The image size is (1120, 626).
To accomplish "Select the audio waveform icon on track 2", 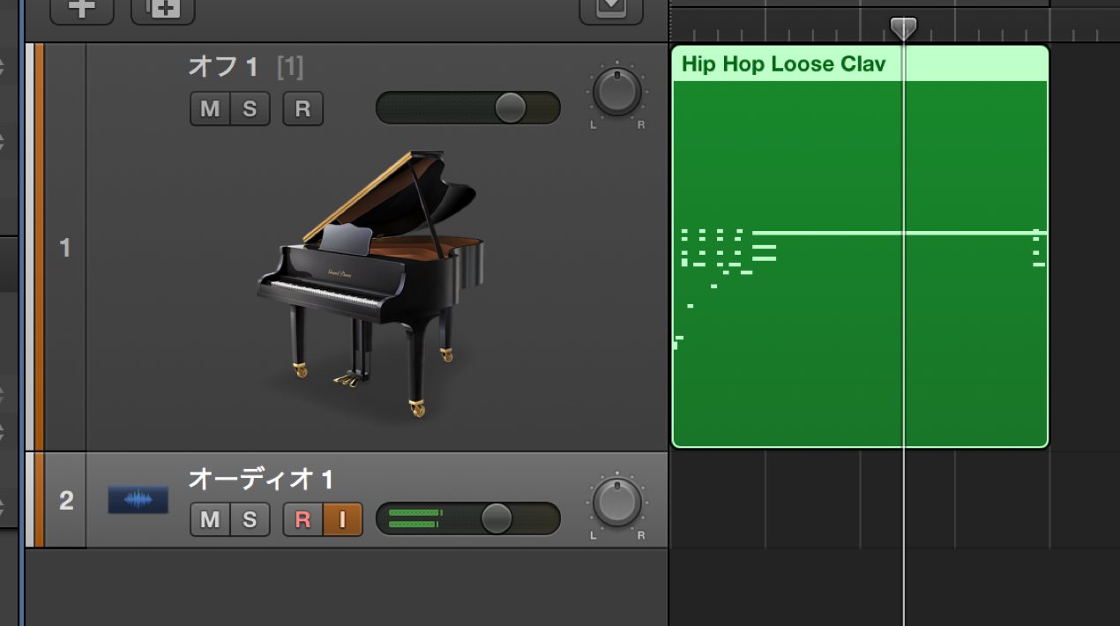I will (x=138, y=500).
